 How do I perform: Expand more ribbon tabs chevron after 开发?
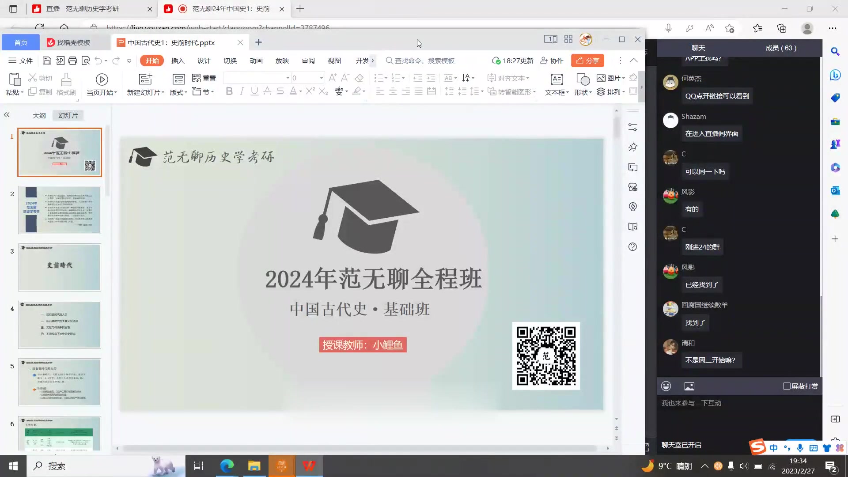[x=373, y=61]
